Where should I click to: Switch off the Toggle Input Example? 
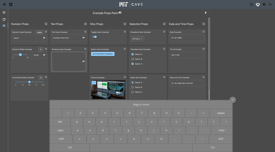(94, 37)
